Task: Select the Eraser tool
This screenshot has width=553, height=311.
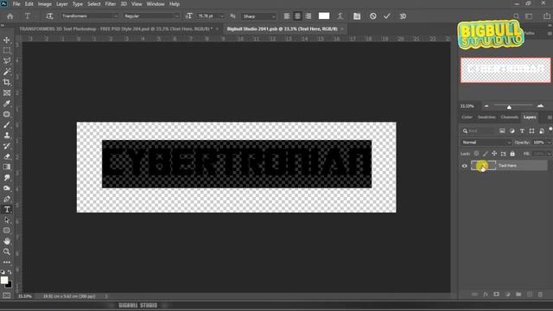Action: [x=7, y=156]
